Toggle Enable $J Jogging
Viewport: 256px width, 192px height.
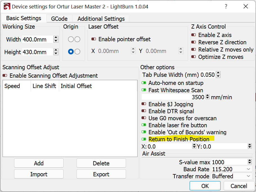[144, 104]
